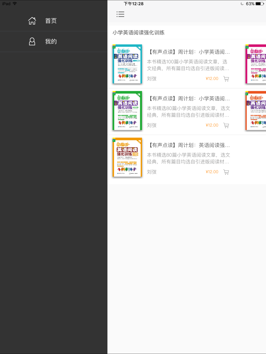Image resolution: width=266 pixels, height=354 pixels.
Task: Tap the Do Not Disturb moon icon
Action: point(242,4)
